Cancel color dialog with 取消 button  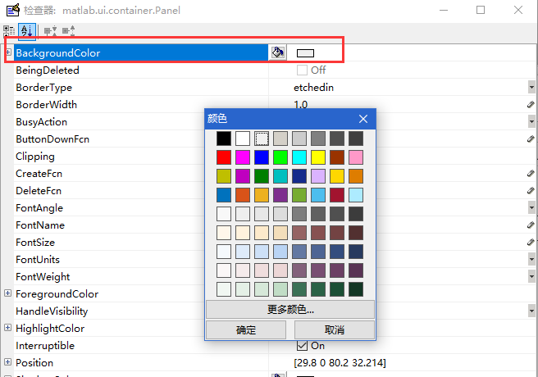coord(334,329)
